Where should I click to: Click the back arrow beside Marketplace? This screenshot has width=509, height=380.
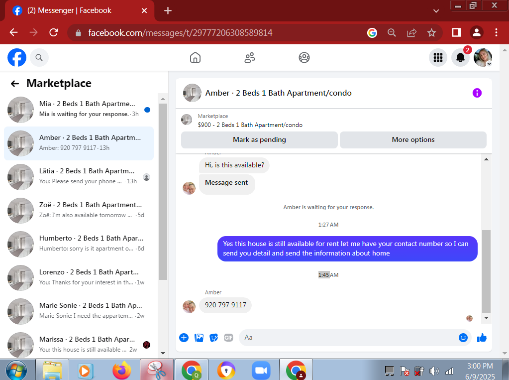pyautogui.click(x=15, y=84)
